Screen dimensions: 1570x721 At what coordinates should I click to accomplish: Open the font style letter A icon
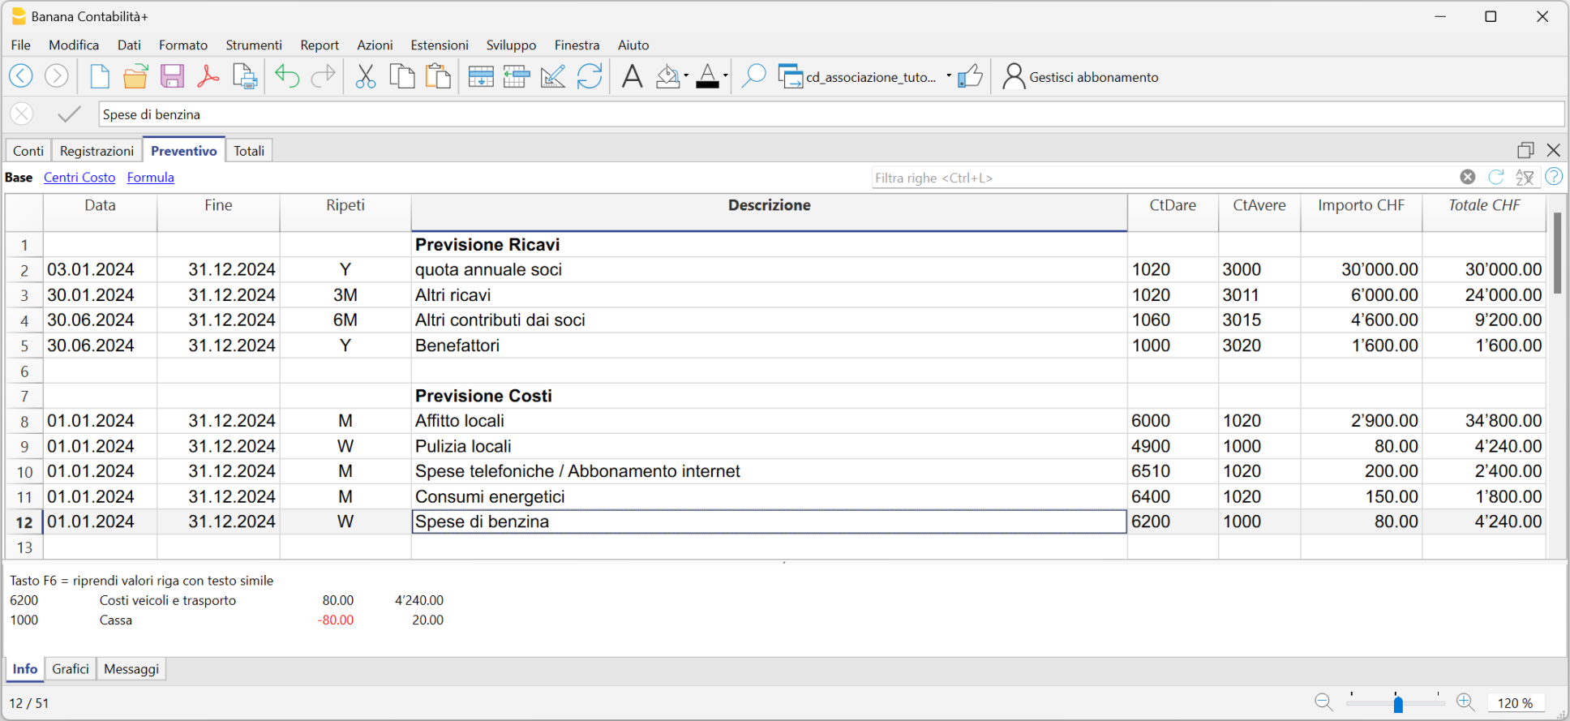pos(632,76)
